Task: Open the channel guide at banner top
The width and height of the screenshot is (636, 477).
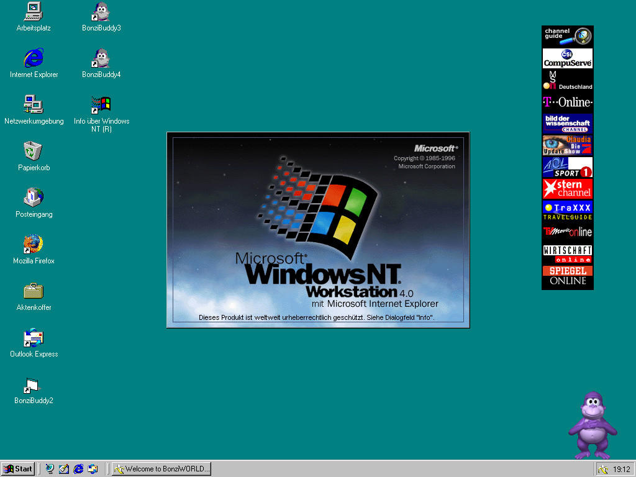Action: coord(567,35)
